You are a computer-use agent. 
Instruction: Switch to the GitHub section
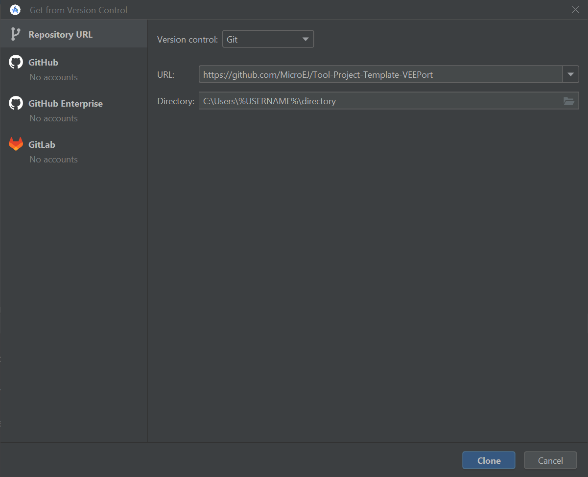click(x=43, y=63)
